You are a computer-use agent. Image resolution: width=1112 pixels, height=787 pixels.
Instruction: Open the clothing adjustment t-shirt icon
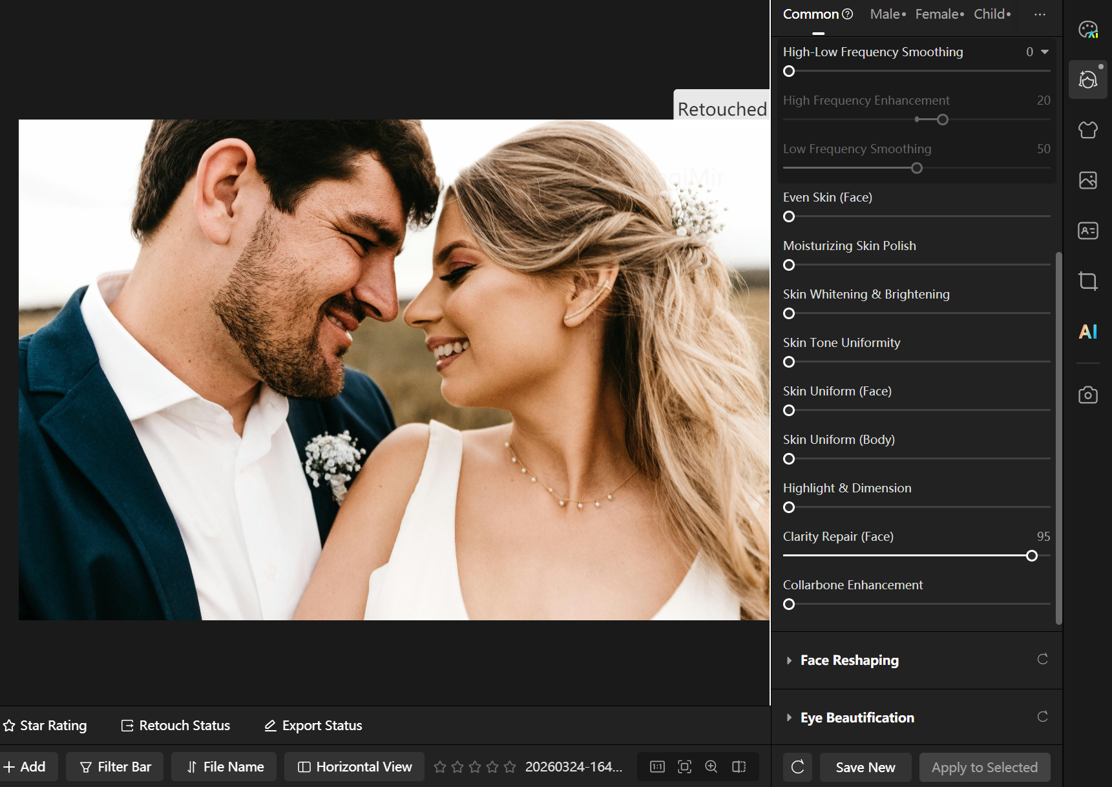click(1088, 130)
